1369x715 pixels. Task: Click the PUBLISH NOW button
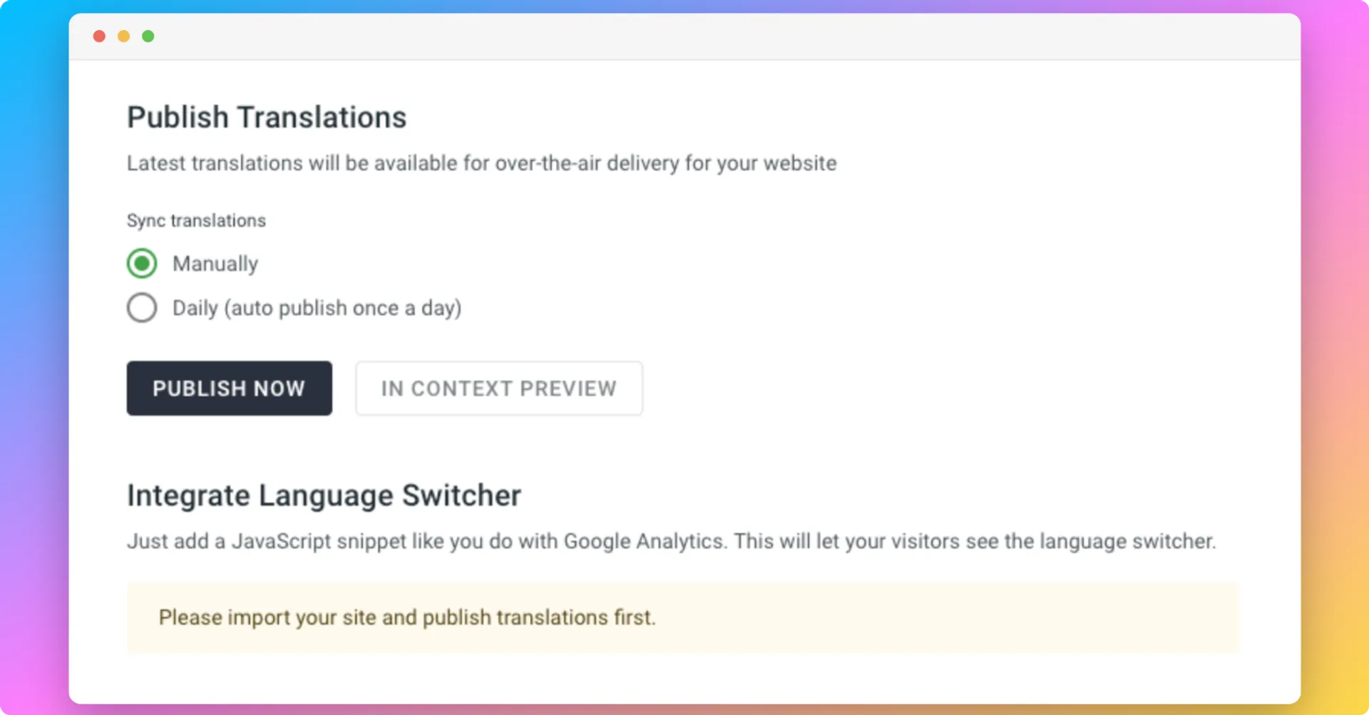coord(230,389)
